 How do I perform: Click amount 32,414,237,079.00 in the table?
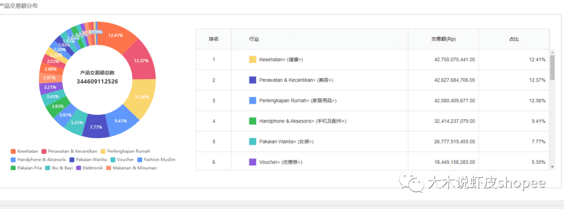455,121
